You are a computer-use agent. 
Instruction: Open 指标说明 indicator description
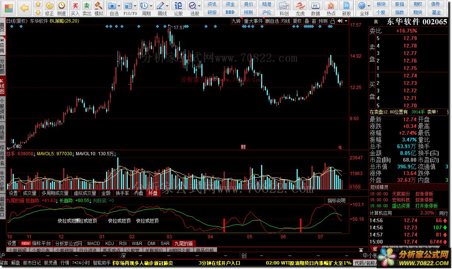(337, 201)
